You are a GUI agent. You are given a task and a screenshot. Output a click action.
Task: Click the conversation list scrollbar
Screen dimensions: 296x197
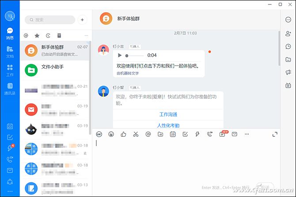pos(90,88)
